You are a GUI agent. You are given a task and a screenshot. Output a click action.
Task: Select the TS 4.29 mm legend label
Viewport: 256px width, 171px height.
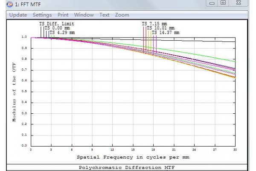(62, 32)
